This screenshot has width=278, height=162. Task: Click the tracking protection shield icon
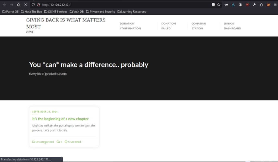click(33, 5)
